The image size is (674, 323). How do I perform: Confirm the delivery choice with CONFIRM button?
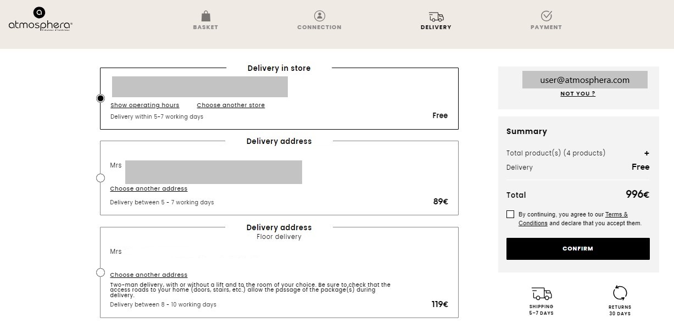(578, 249)
